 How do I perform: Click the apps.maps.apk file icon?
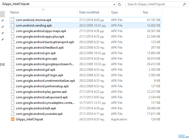[x=13, y=31]
